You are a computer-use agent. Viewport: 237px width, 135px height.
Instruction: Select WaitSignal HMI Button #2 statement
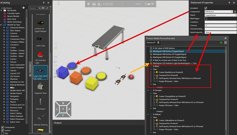[x=169, y=54]
